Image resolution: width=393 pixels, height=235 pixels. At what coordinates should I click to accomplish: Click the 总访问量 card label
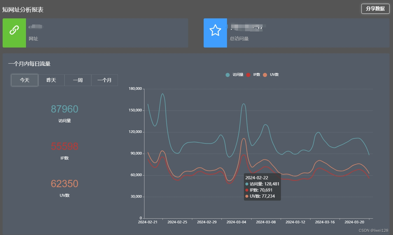[239, 38]
